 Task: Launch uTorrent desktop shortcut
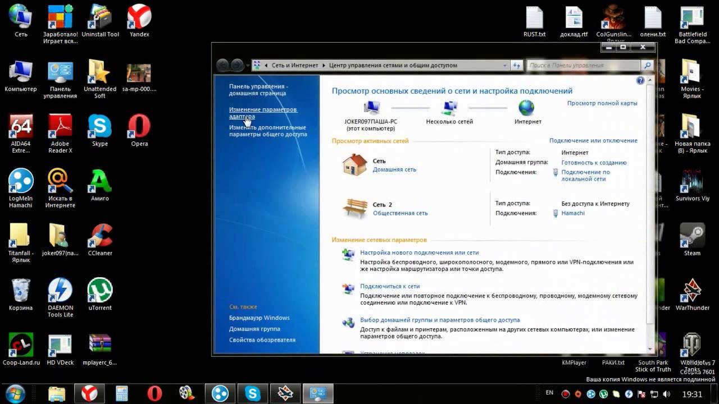pos(100,295)
